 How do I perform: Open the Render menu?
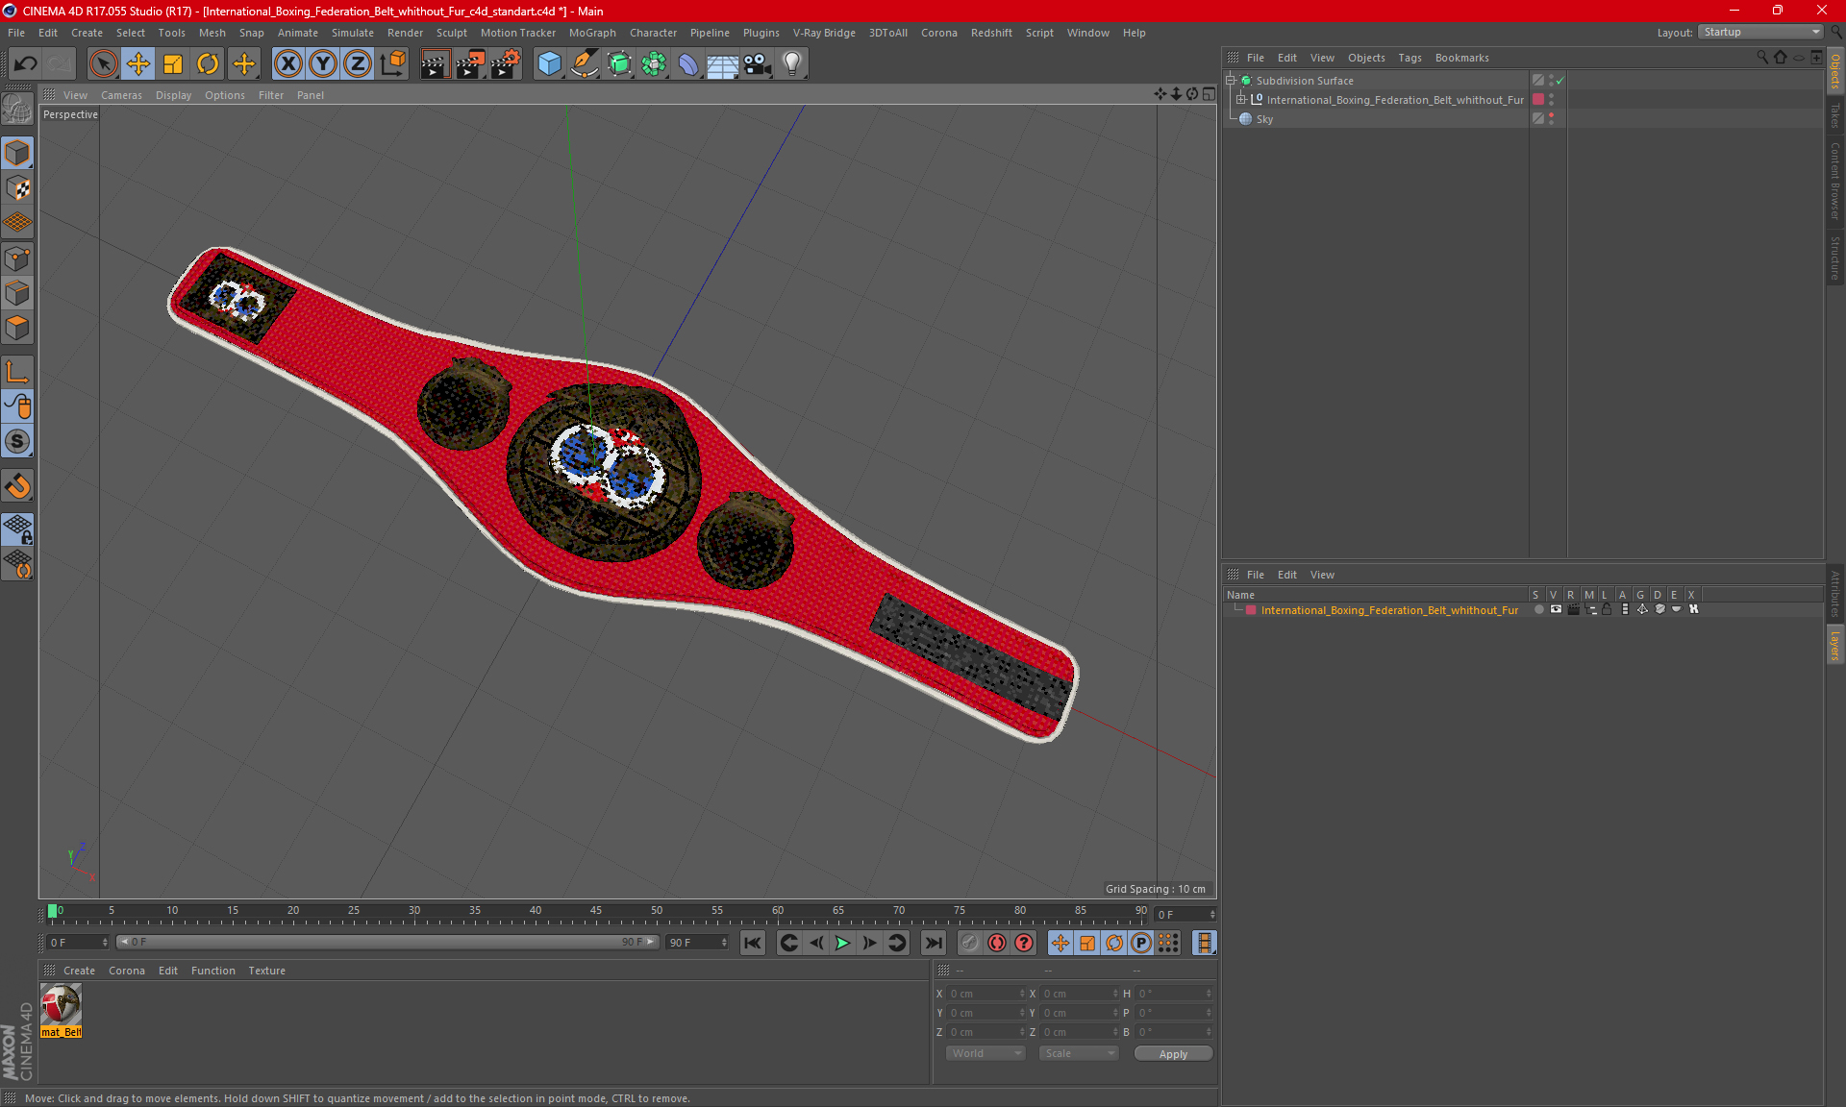coord(405,33)
